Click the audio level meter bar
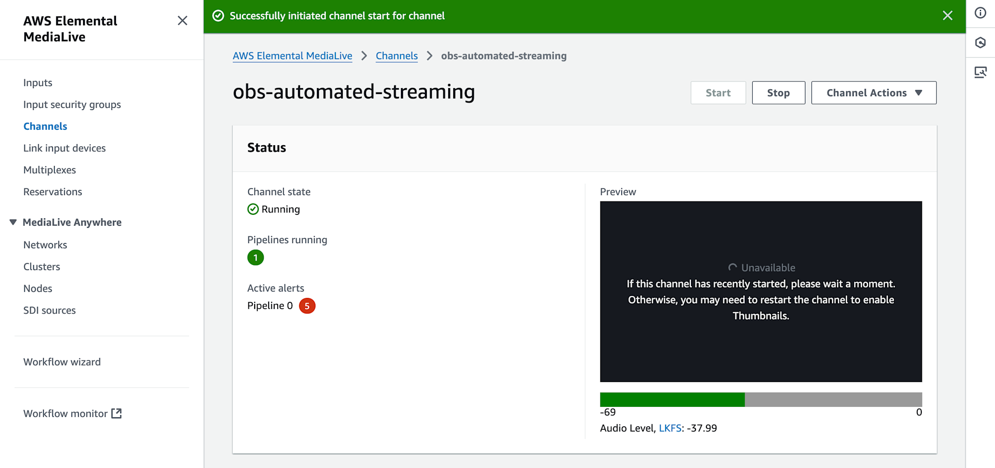This screenshot has height=468, width=995. tap(761, 399)
